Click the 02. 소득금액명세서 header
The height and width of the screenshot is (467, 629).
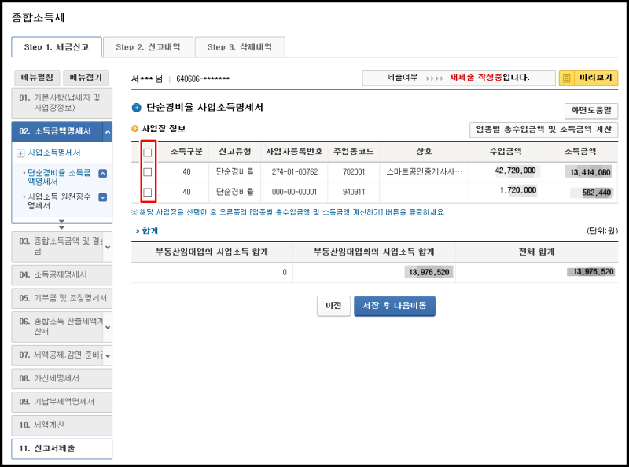pos(57,131)
